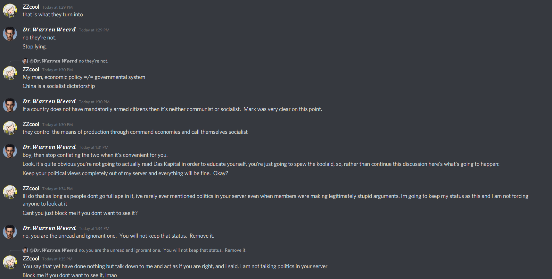Open Dr. Warren Weerd username at 1:31 PM
The image size is (552, 279).
pyautogui.click(x=49, y=147)
